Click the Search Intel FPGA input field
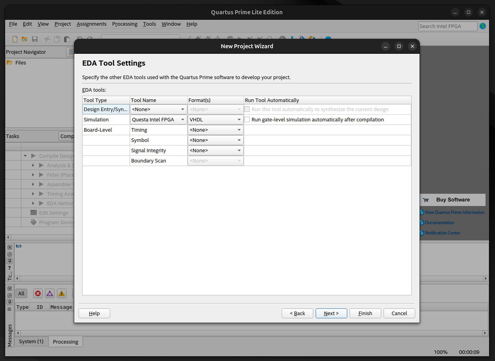Image resolution: width=495 pixels, height=361 pixels. coord(448,26)
